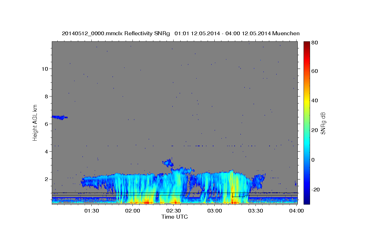The image size is (368, 245).
Task: Click the 'SNRg dB' colorbar label
Action: [323, 123]
